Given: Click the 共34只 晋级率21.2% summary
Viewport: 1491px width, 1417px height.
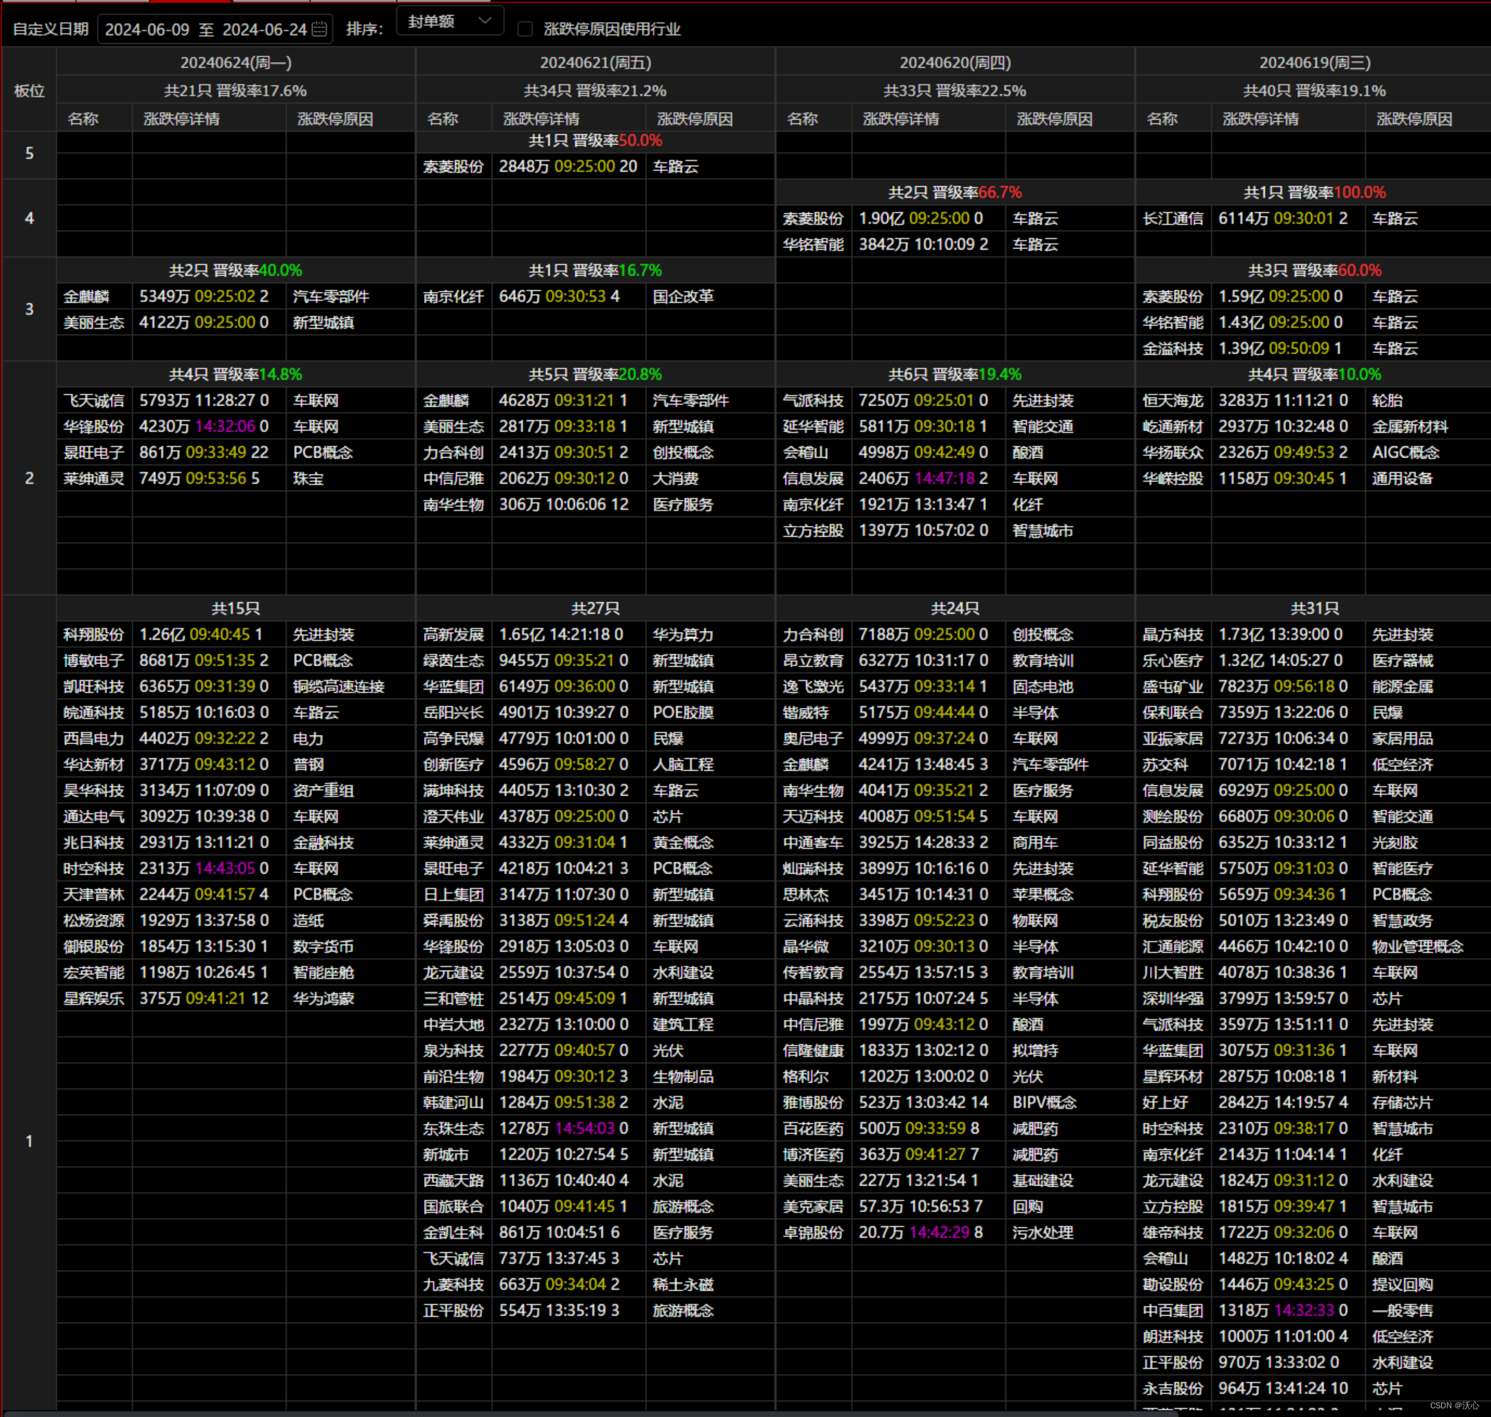Looking at the screenshot, I should (x=595, y=91).
